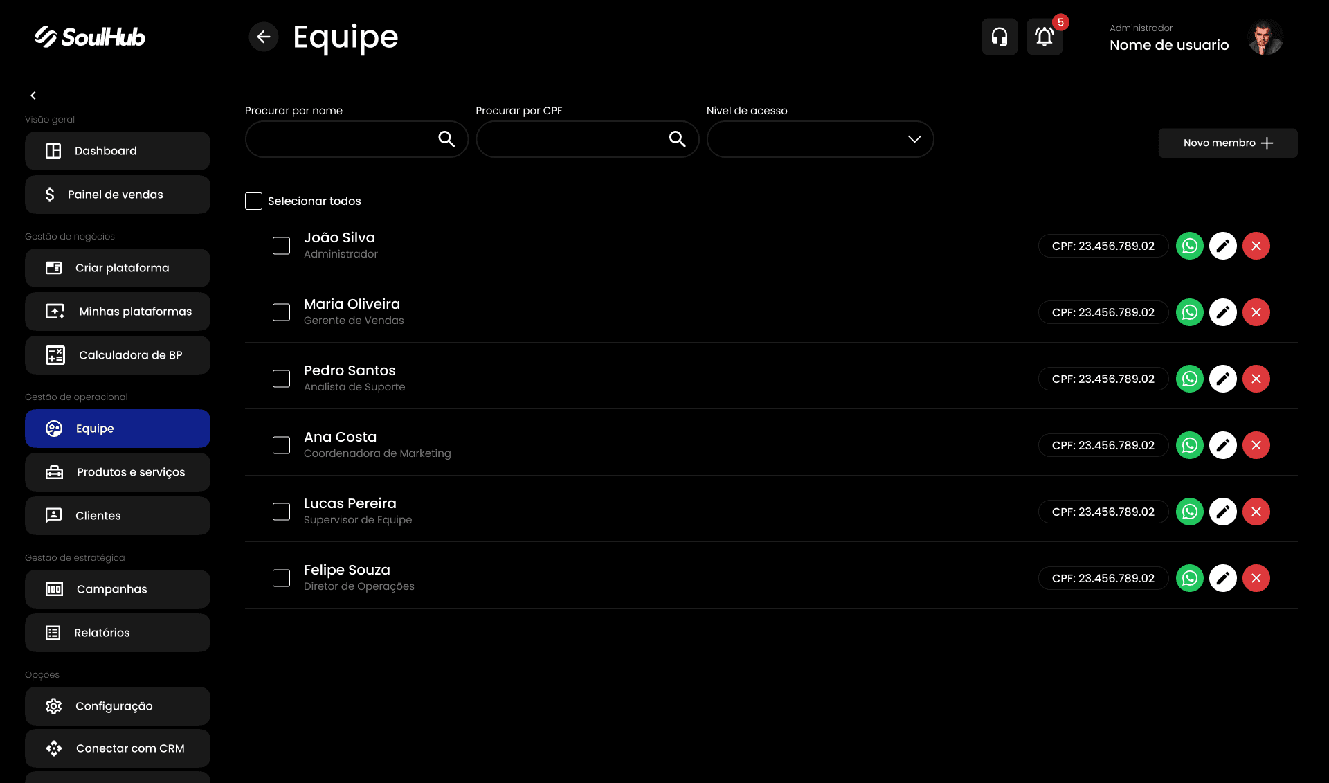1329x783 pixels.
Task: Focus the Procurar por CPF field
Action: [x=587, y=139]
